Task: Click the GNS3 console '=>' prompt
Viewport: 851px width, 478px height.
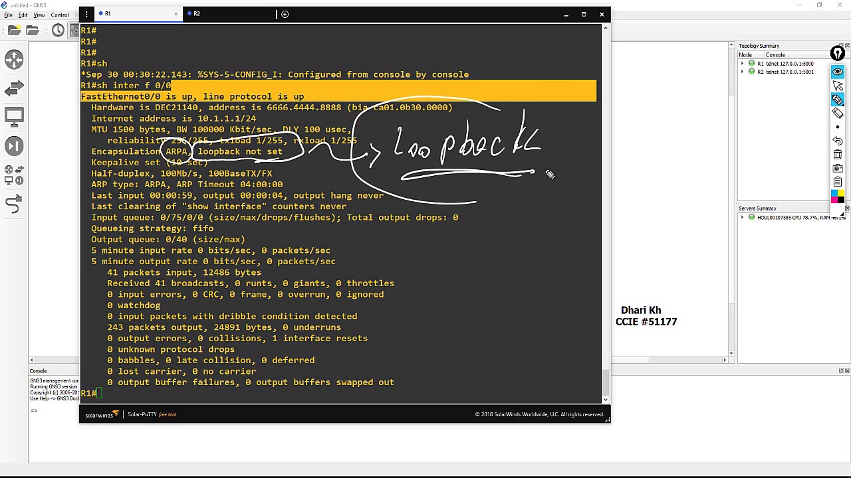Action: coord(34,410)
